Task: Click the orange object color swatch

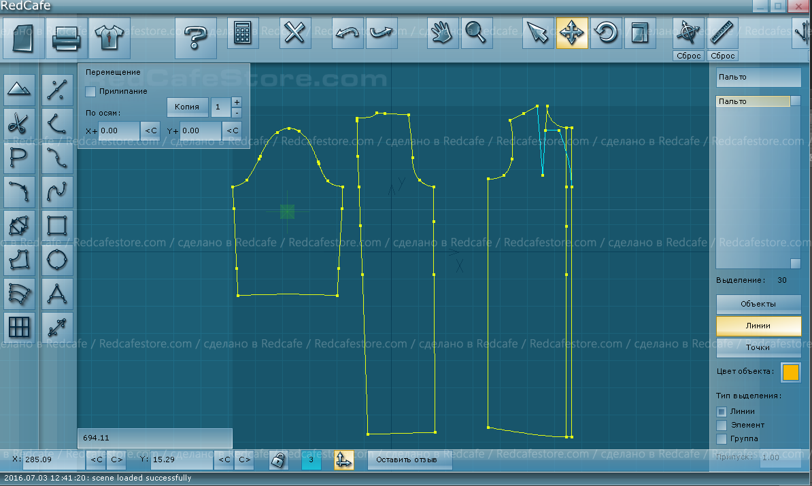Action: tap(791, 372)
